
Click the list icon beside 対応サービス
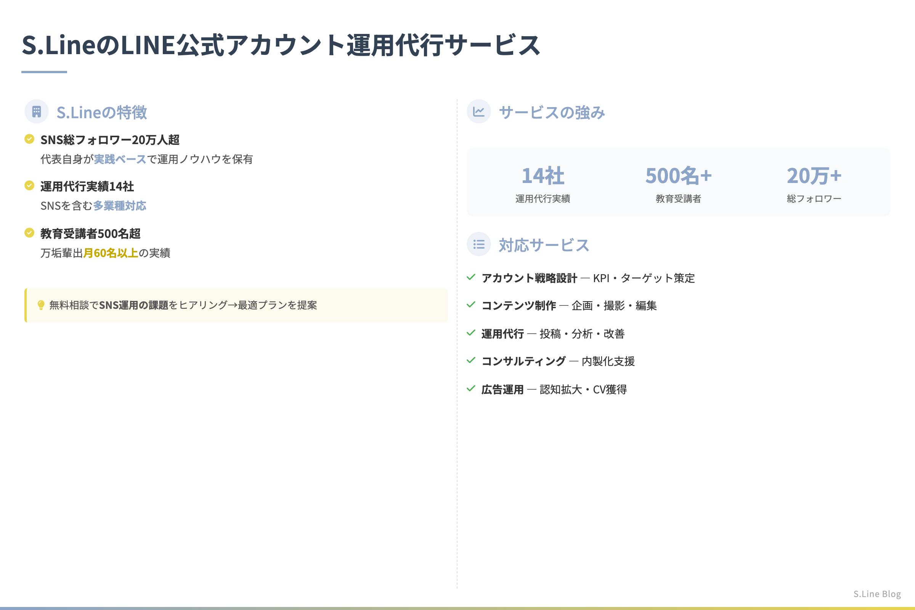click(478, 244)
